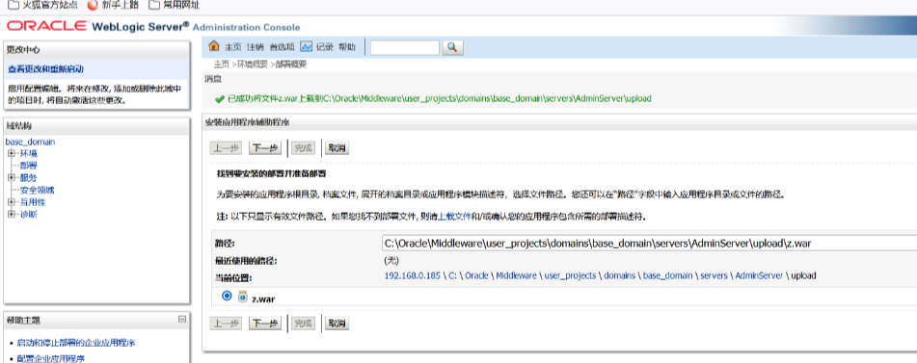Click the 帮助 toolbar link
This screenshot has width=917, height=363.
(x=347, y=47)
